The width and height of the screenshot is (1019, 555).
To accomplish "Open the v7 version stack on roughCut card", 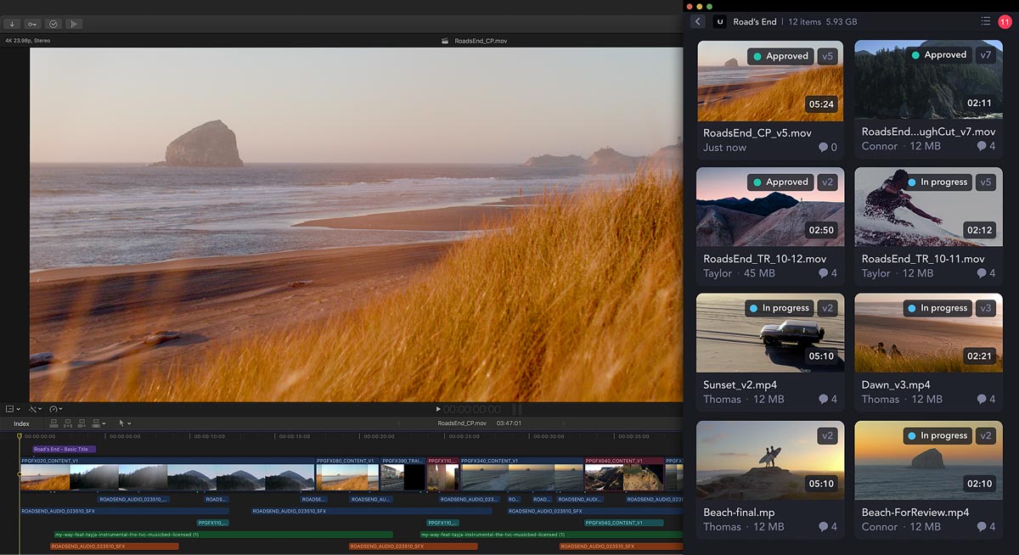I will point(985,54).
